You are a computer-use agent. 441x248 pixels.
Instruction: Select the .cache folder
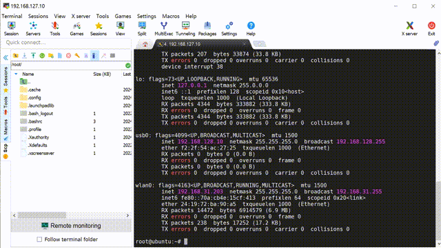(x=34, y=90)
